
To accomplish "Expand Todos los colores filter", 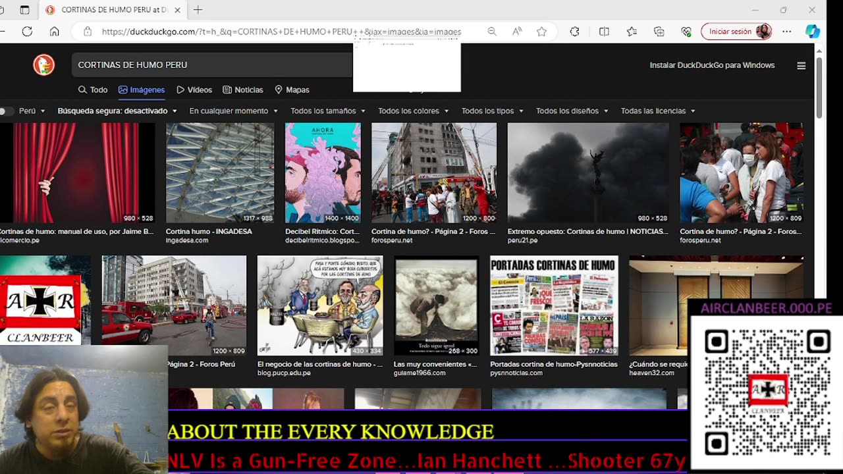I will pos(414,111).
